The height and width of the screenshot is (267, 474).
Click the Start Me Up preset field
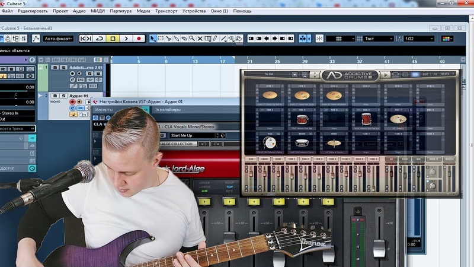point(190,135)
